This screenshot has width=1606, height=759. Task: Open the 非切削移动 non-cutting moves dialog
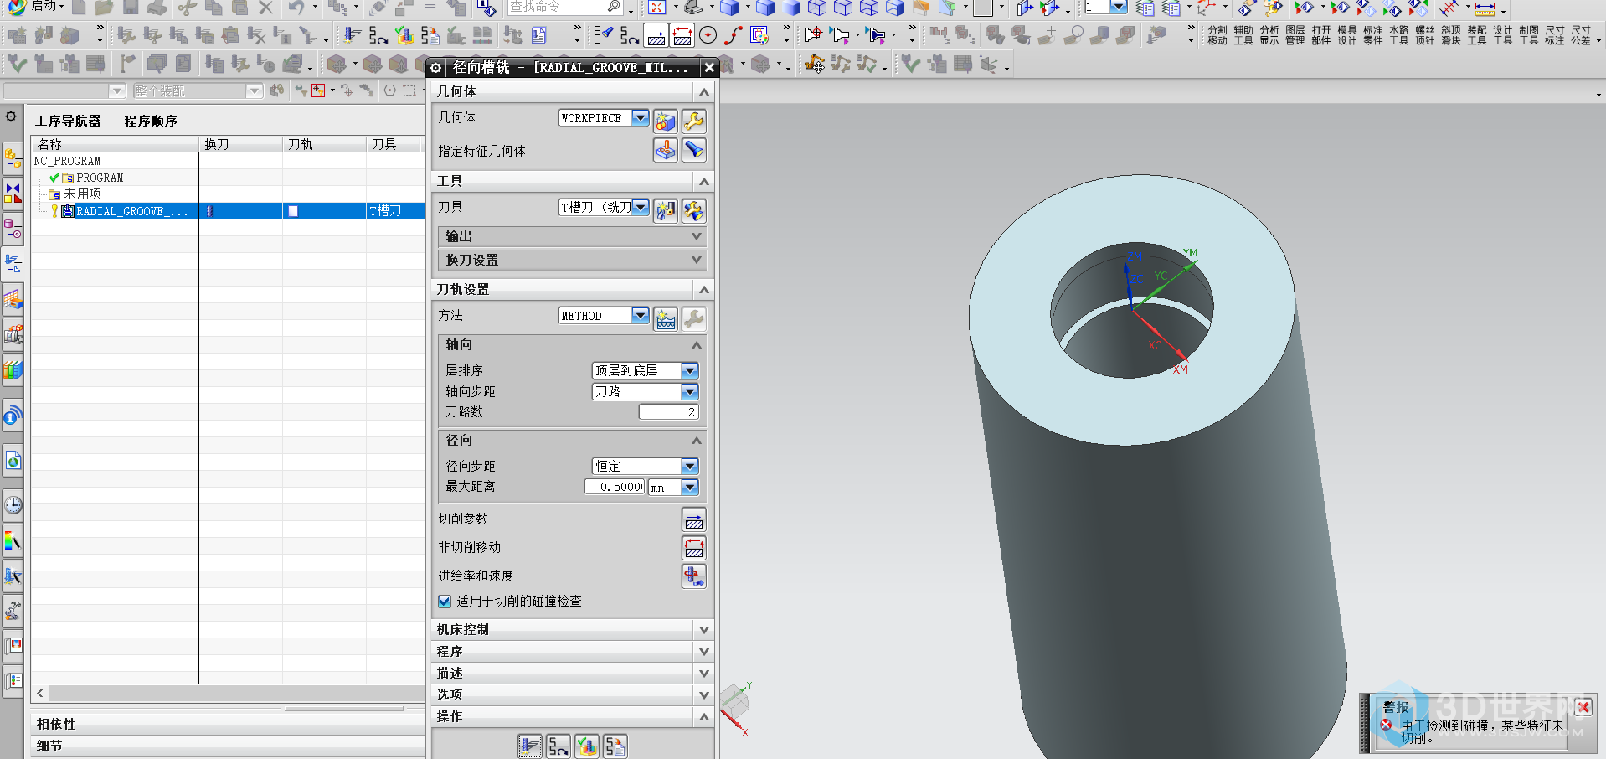694,548
